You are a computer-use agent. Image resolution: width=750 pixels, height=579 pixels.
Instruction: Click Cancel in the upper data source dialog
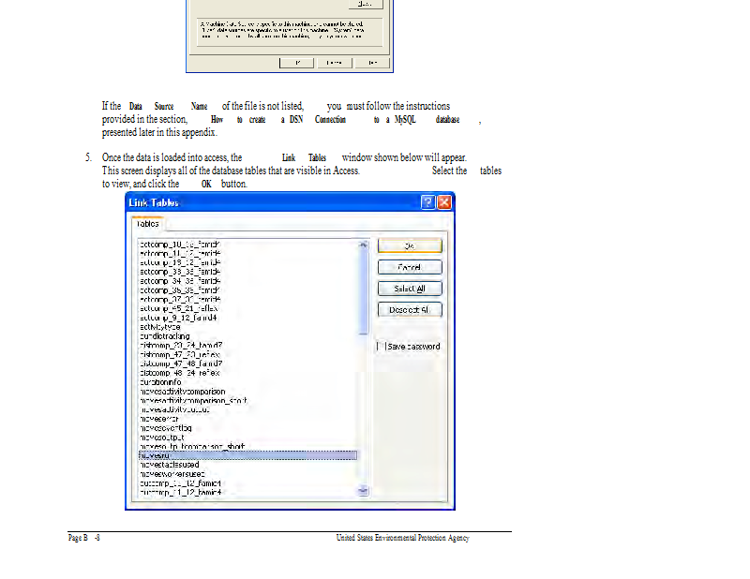pos(333,62)
